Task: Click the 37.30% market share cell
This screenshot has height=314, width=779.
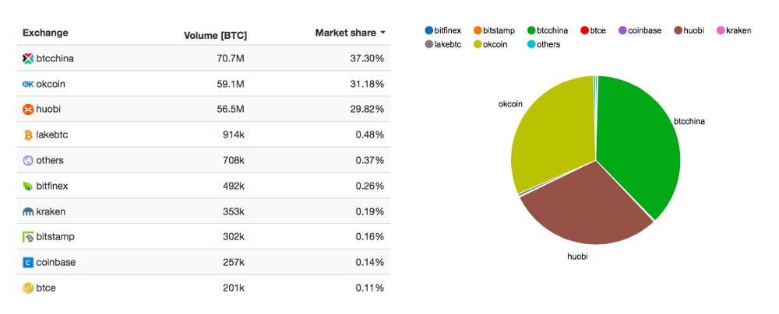Action: coord(367,58)
